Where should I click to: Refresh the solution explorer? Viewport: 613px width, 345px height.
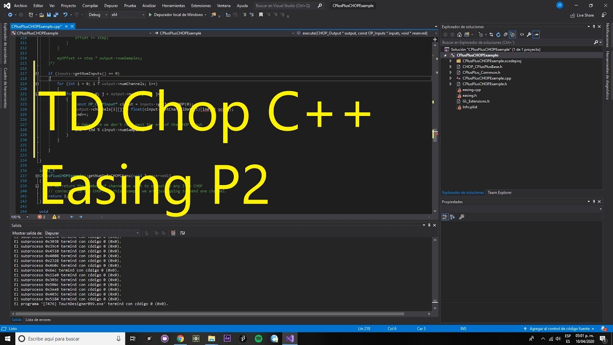tap(498, 34)
